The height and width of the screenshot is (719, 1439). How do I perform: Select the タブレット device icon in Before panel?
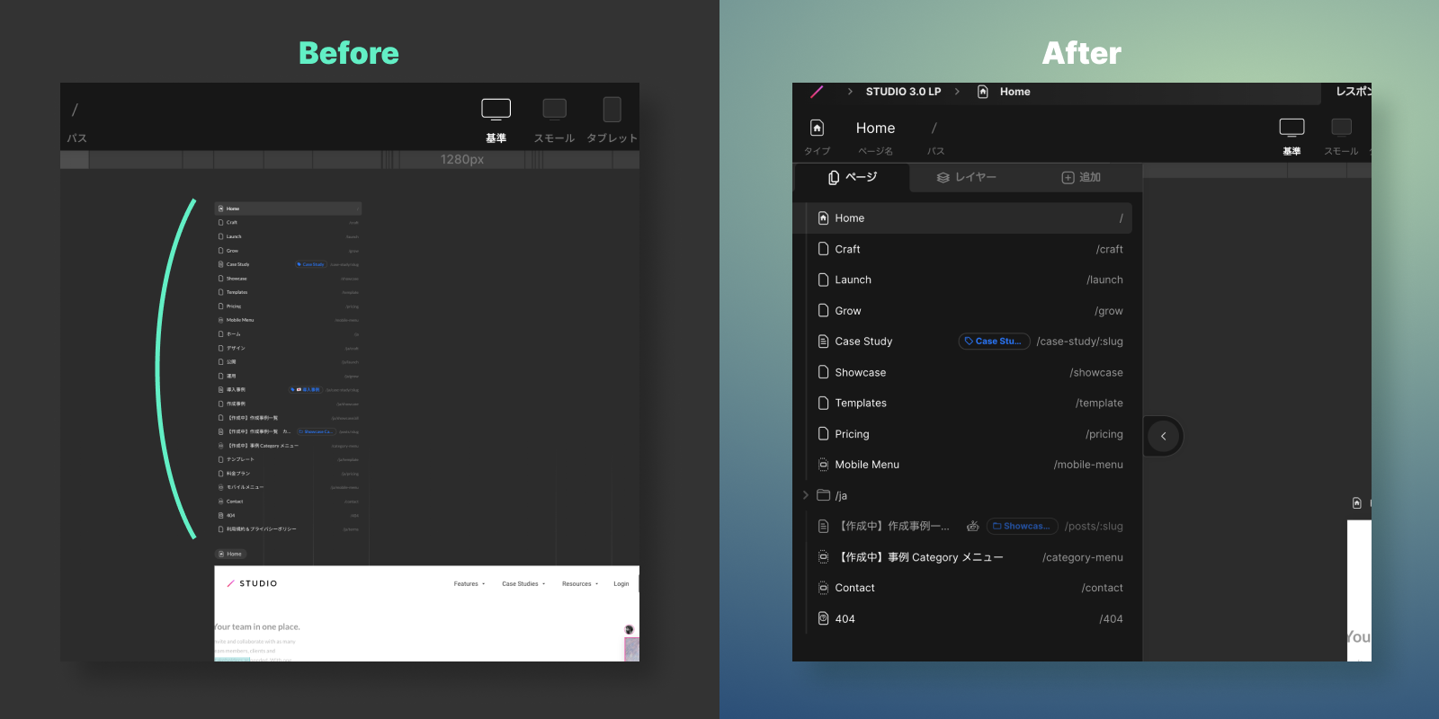point(612,109)
